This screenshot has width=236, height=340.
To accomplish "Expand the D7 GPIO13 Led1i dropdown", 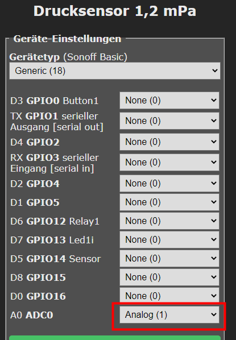I will (169, 239).
